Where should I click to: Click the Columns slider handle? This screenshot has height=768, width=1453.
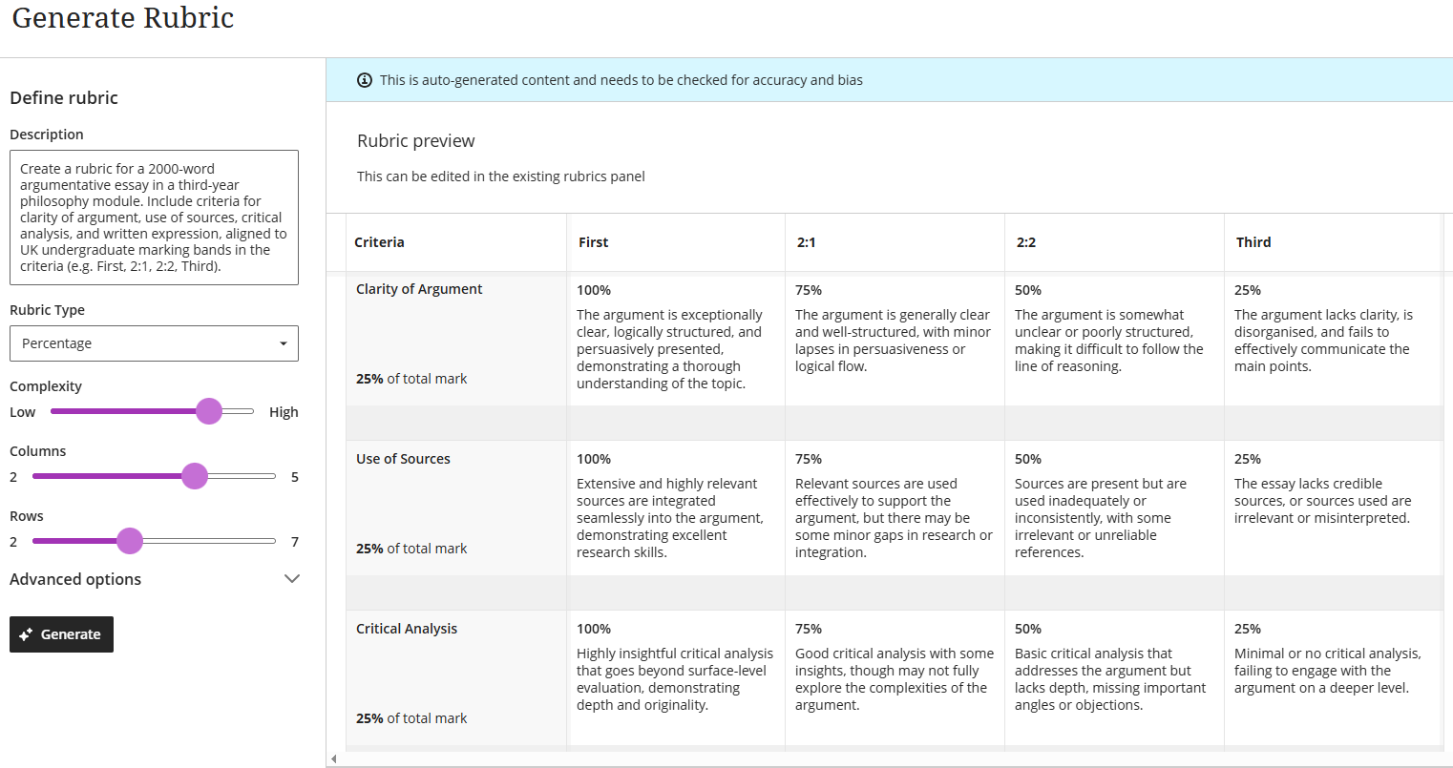click(x=195, y=476)
